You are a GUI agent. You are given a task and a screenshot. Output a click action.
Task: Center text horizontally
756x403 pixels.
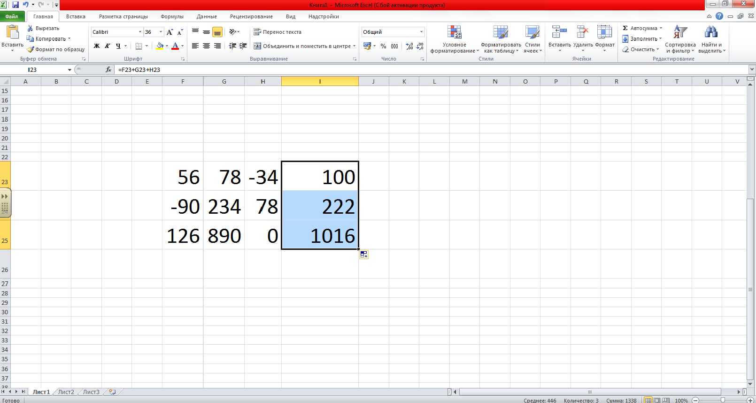tap(206, 46)
